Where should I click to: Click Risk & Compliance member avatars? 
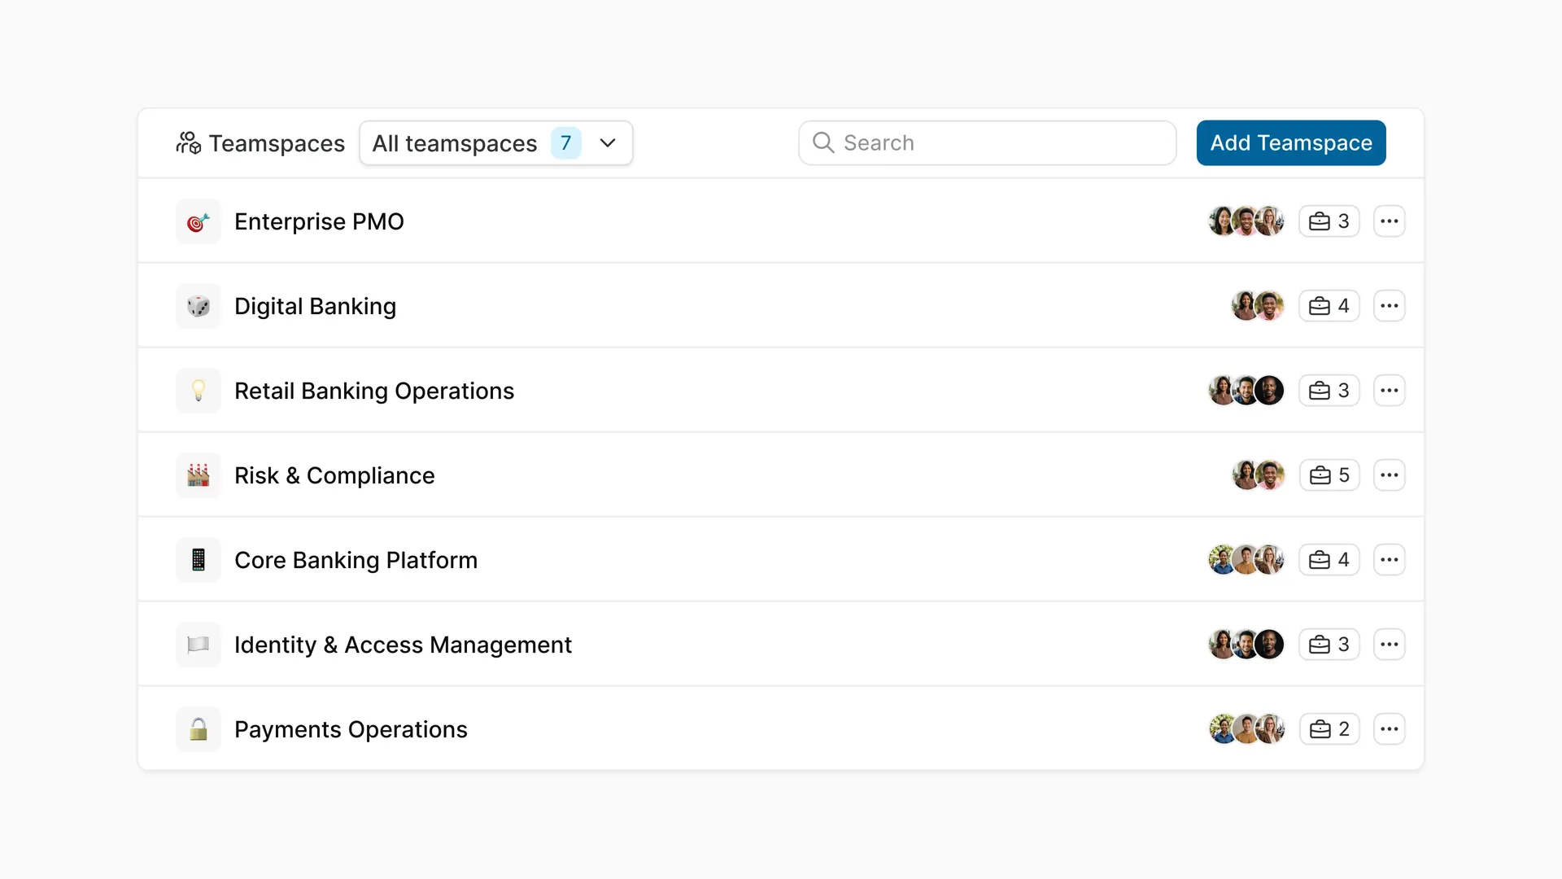click(1258, 475)
